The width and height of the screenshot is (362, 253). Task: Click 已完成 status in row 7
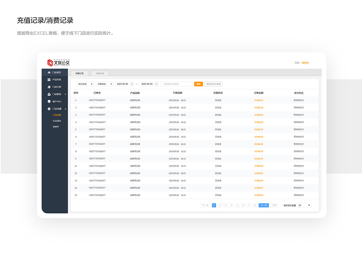pos(218,144)
